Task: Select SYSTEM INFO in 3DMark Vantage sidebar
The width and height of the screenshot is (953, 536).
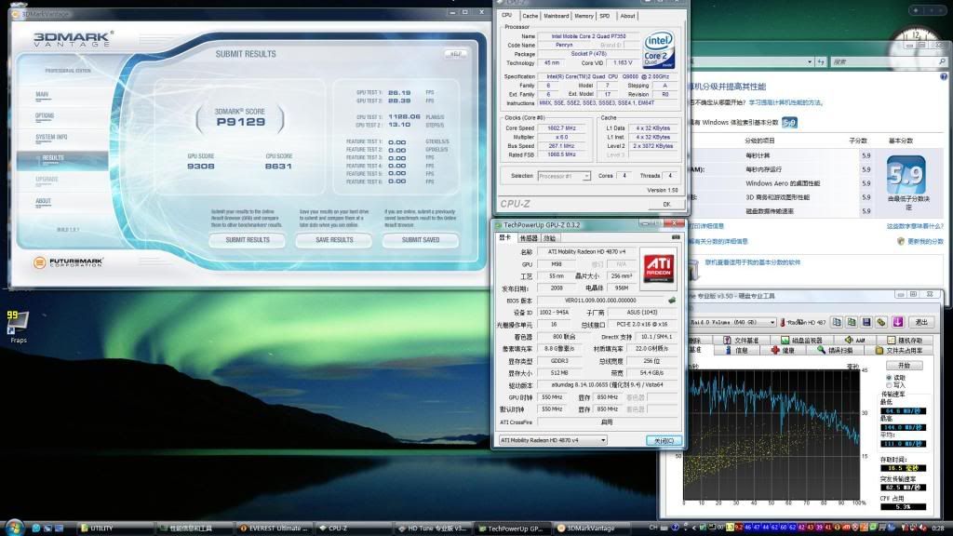Action: click(51, 138)
